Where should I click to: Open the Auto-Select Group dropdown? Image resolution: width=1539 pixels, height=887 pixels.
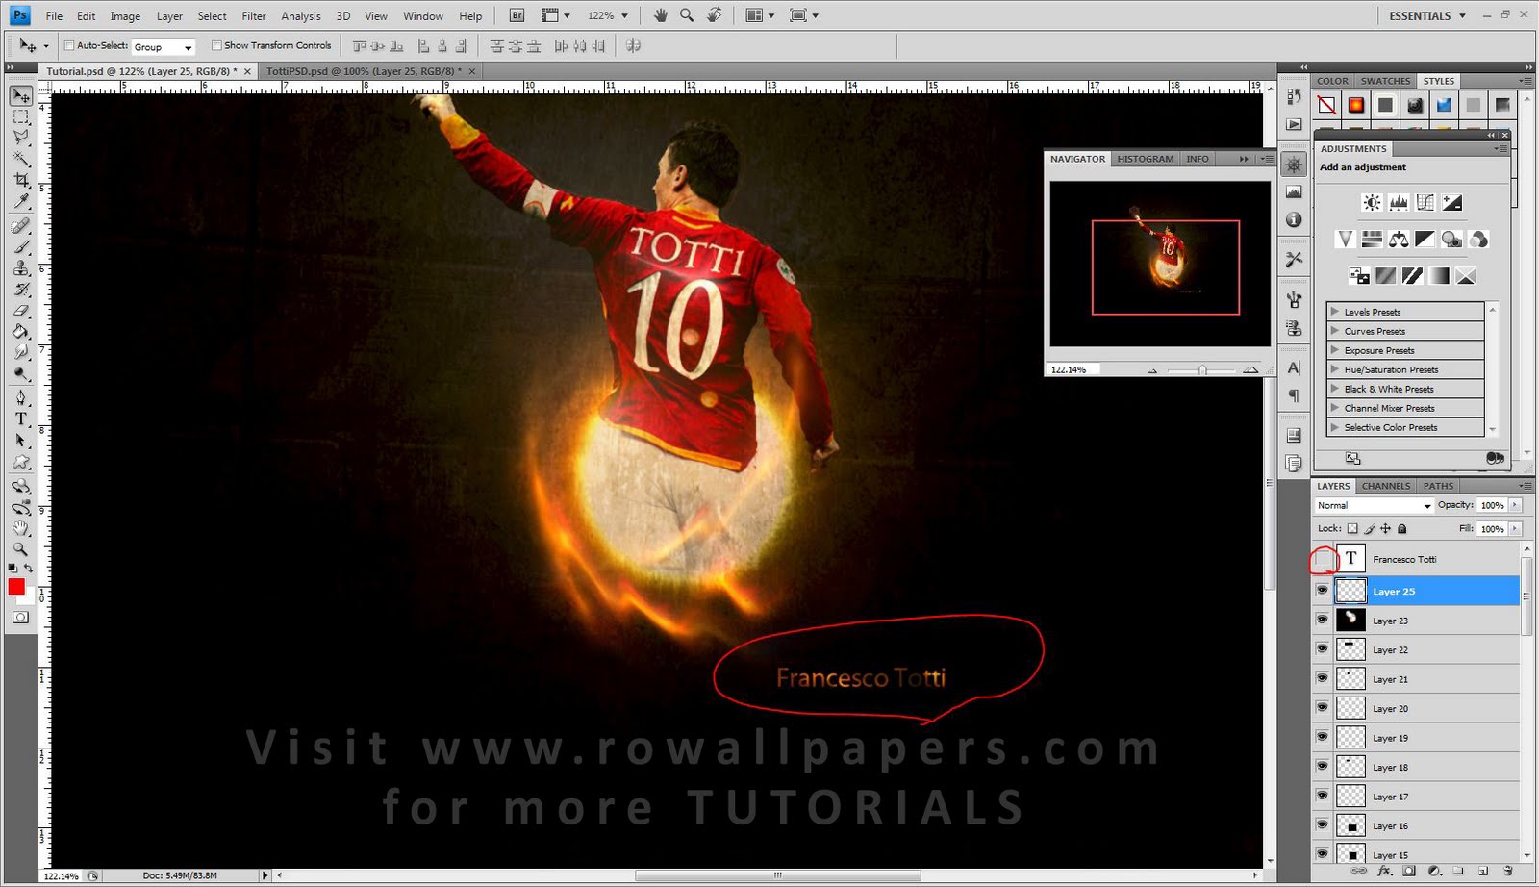[x=163, y=46]
